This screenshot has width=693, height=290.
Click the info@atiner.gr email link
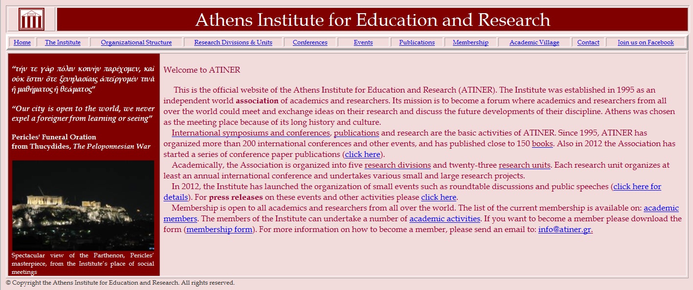[x=565, y=230]
